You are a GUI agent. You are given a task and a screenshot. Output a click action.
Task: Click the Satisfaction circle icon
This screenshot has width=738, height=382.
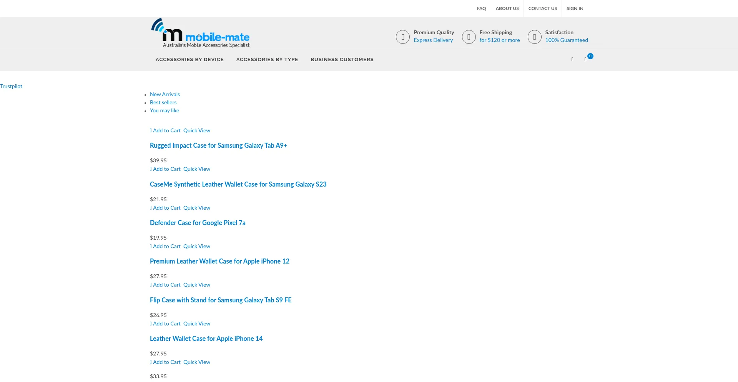pyautogui.click(x=534, y=37)
